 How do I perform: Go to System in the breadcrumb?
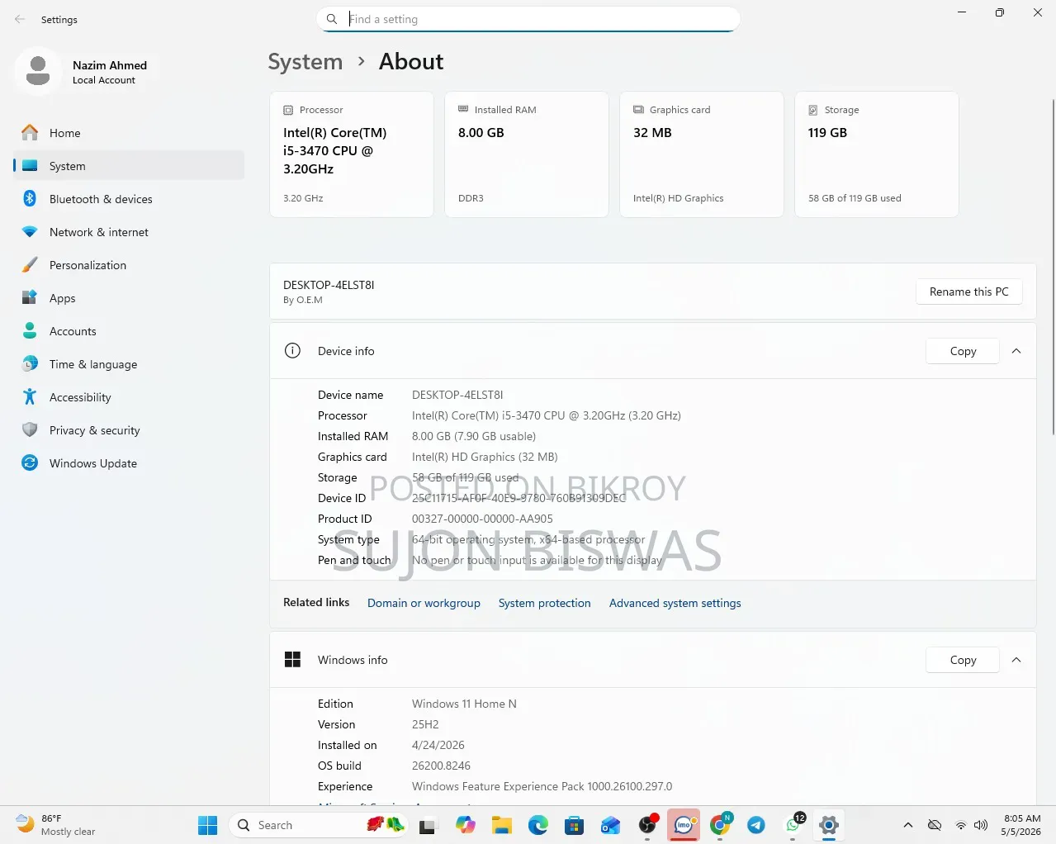click(x=305, y=62)
